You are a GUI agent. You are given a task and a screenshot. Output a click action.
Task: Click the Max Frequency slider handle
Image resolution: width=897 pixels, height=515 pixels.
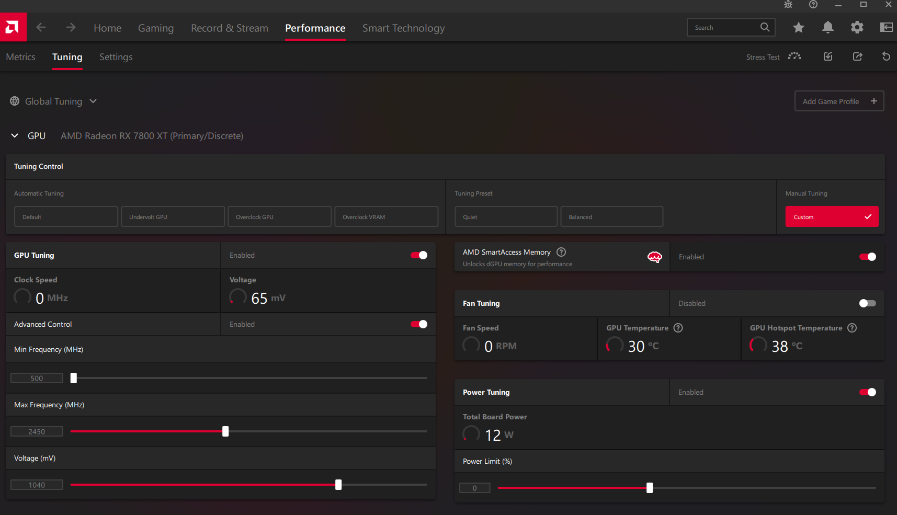(225, 431)
